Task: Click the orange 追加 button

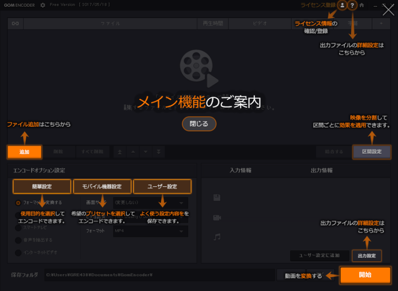Action: coord(24,152)
